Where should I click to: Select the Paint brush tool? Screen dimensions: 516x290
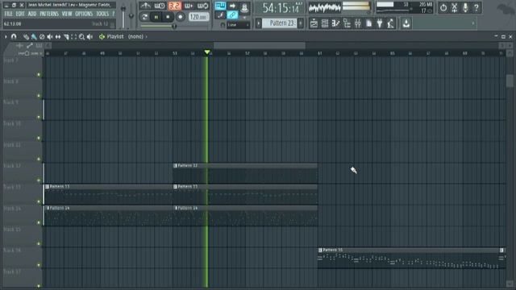click(34, 37)
